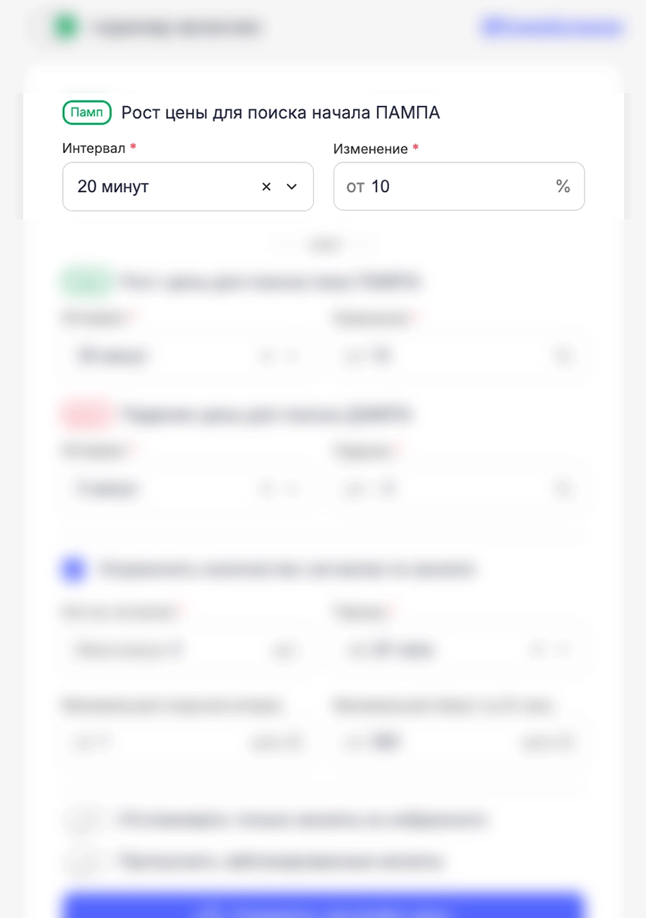This screenshot has height=918, width=646.
Task: Toggle the lower of the two bottom switches
Action: pyautogui.click(x=84, y=861)
